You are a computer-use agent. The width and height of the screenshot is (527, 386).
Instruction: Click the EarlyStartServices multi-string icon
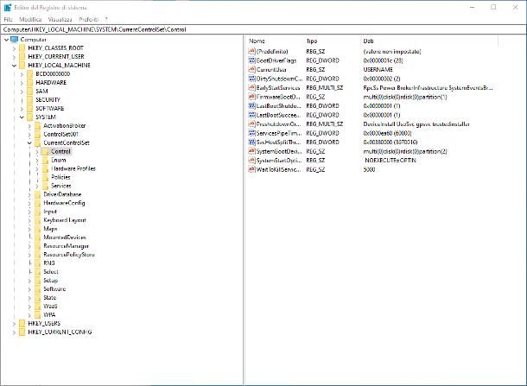251,87
